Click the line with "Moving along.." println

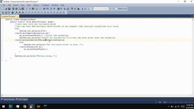(36, 56)
